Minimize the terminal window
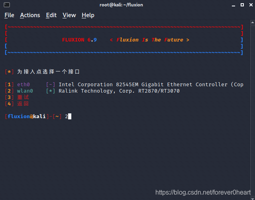This screenshot has width=255, height=200. point(233,5)
